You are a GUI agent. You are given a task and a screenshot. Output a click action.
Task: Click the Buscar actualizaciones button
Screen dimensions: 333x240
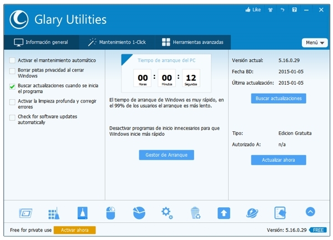tap(279, 98)
